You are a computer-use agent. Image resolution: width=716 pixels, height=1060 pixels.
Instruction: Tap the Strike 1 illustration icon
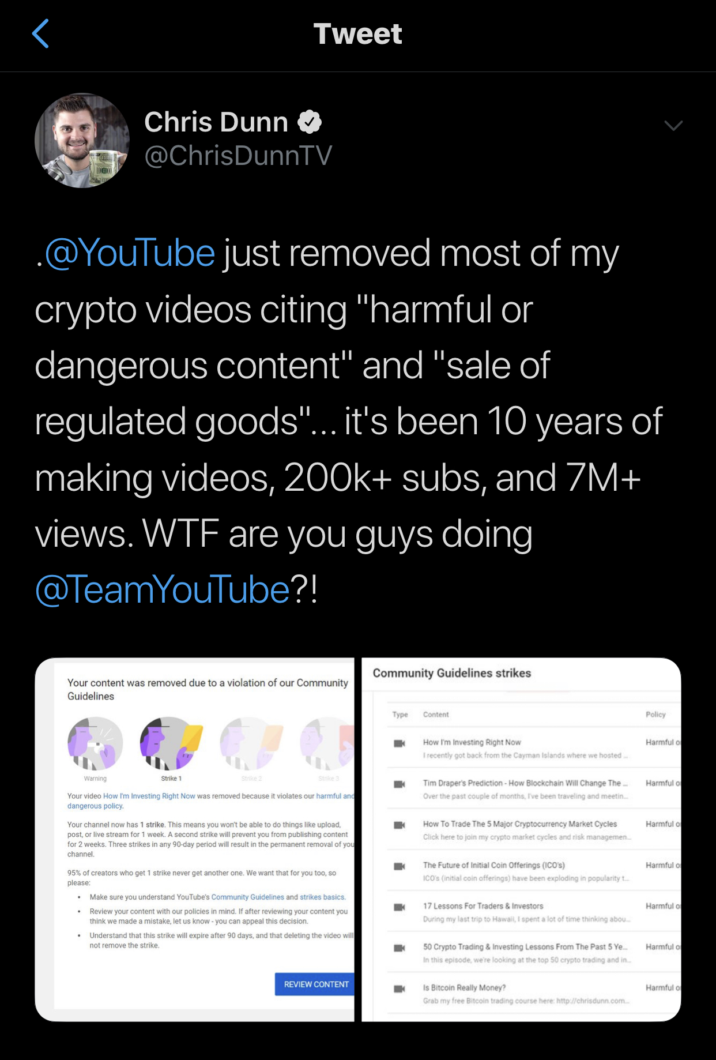click(x=171, y=743)
